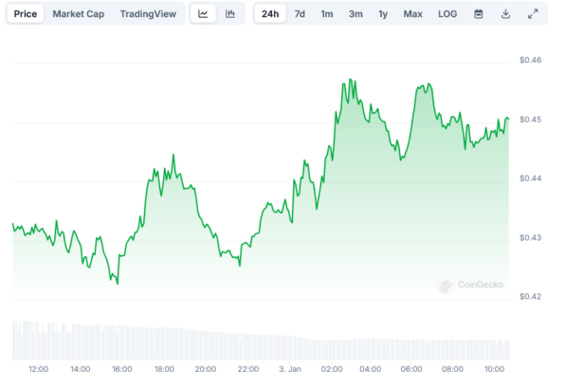Choose the 3m time range
Image resolution: width=583 pixels, height=389 pixels.
coord(355,14)
